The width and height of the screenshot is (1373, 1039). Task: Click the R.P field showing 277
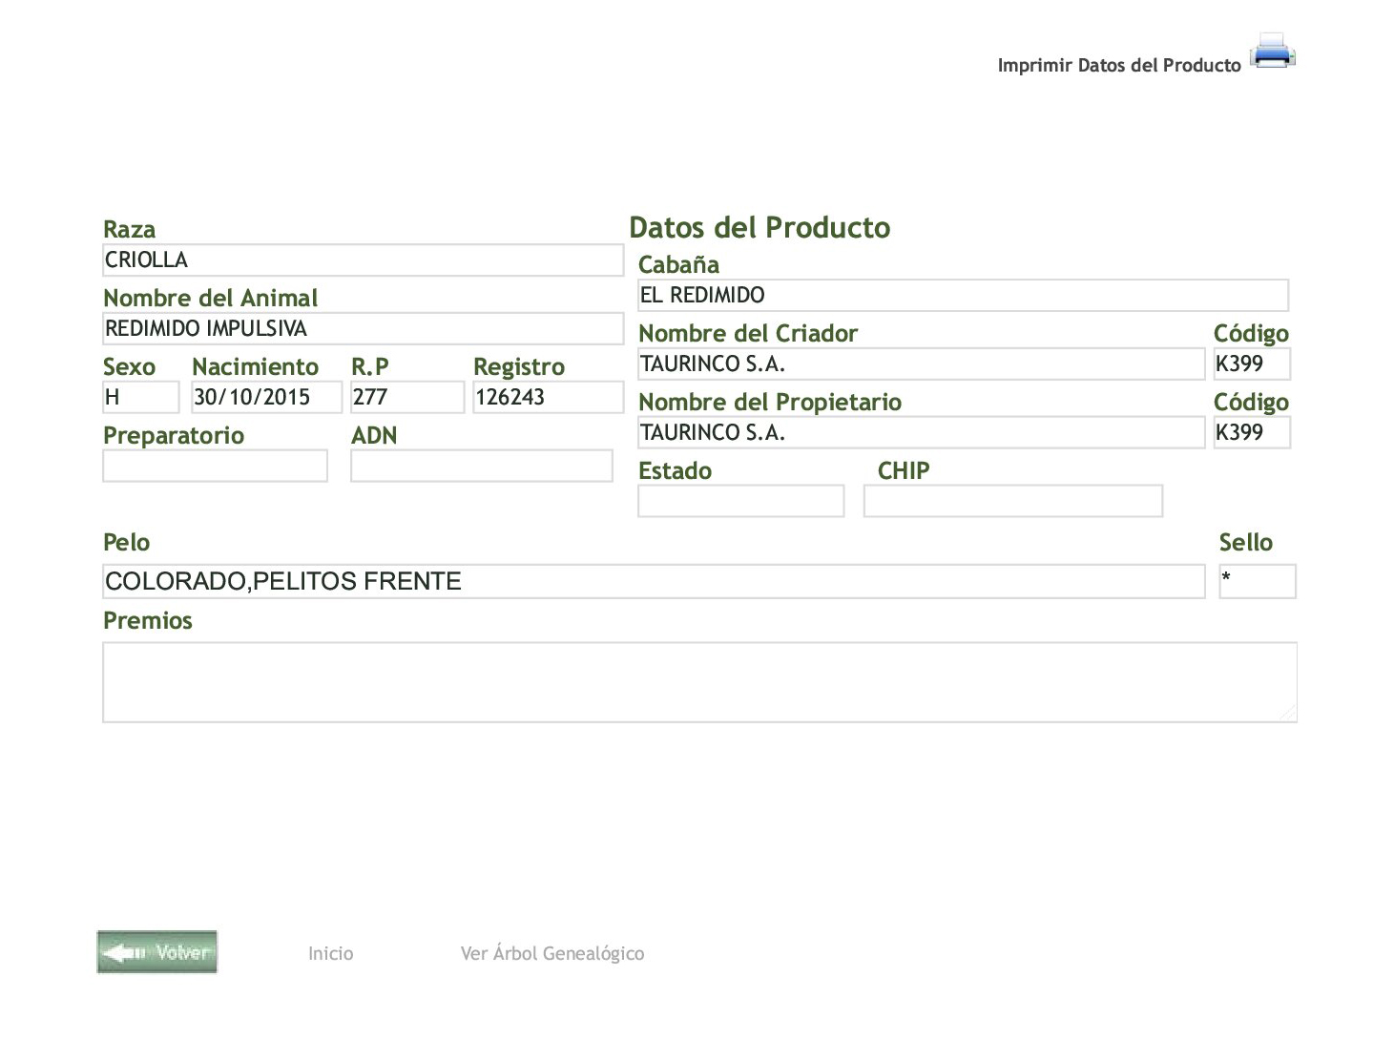pyautogui.click(x=406, y=398)
